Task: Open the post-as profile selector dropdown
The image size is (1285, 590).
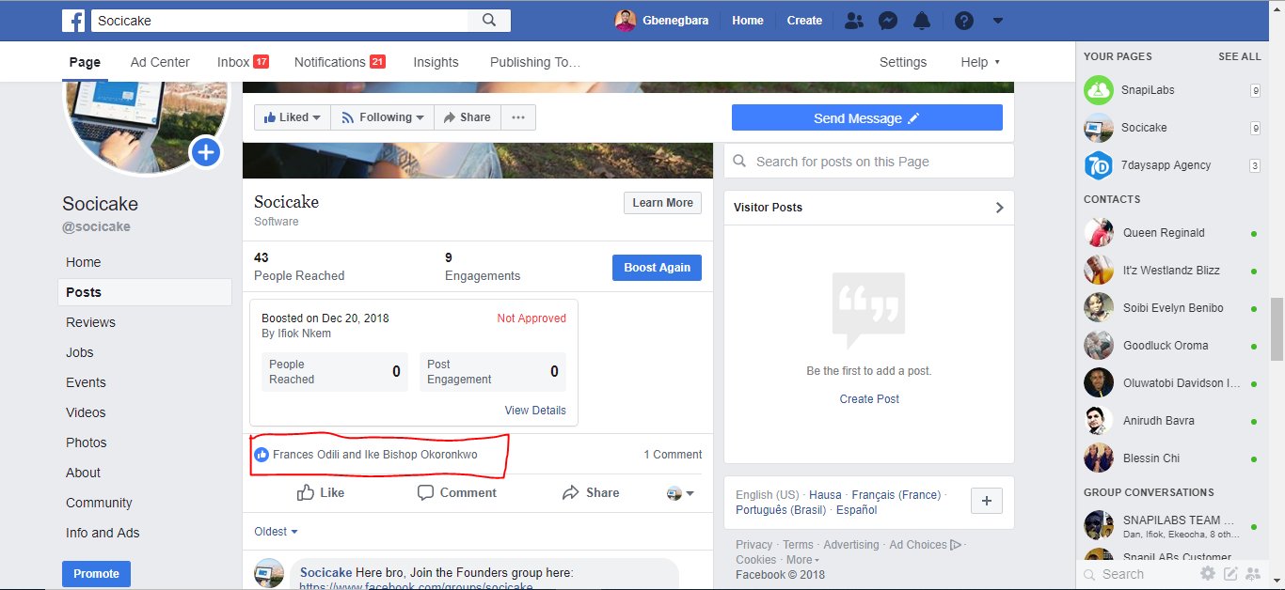Action: click(680, 493)
